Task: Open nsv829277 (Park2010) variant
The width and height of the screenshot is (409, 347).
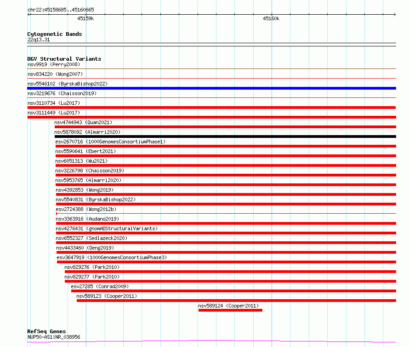Action: (x=92, y=277)
